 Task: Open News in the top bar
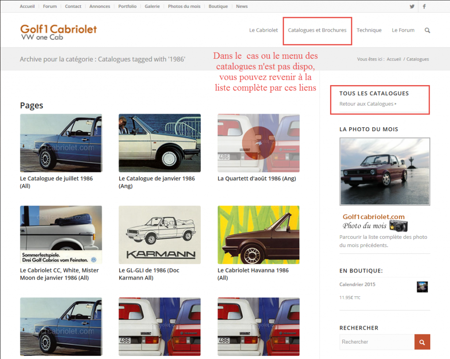(242, 6)
